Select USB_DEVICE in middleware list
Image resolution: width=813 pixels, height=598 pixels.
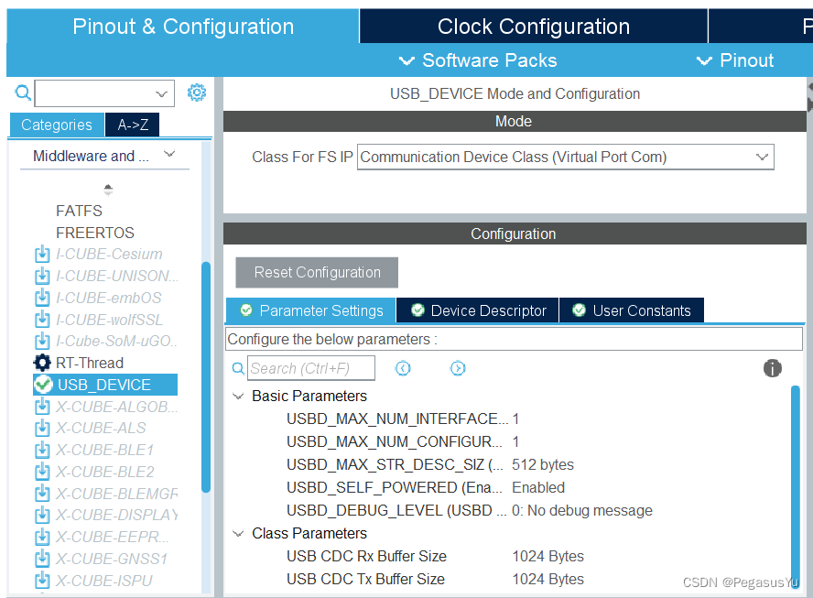pyautogui.click(x=105, y=385)
